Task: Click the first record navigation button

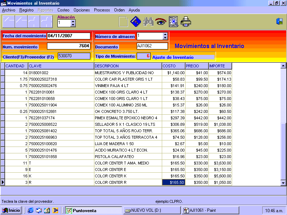Action: (x=9, y=22)
